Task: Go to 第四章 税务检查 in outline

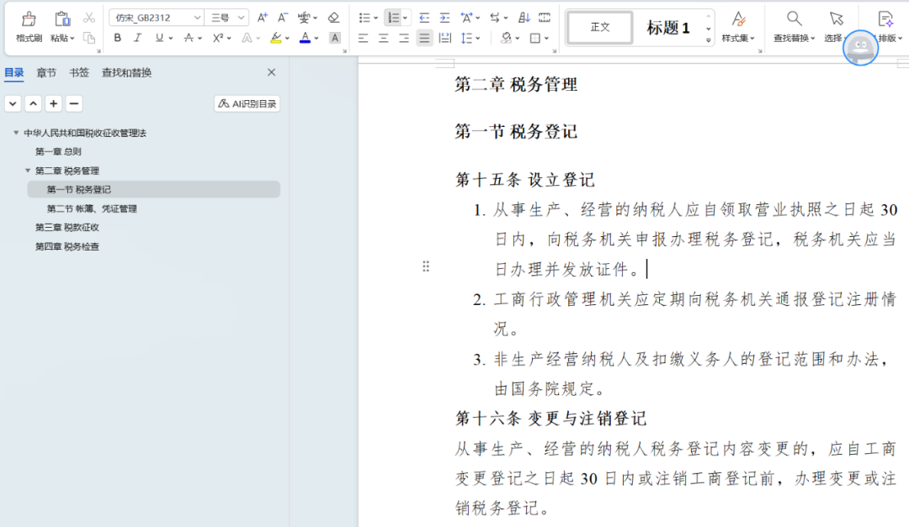Action: (x=66, y=247)
